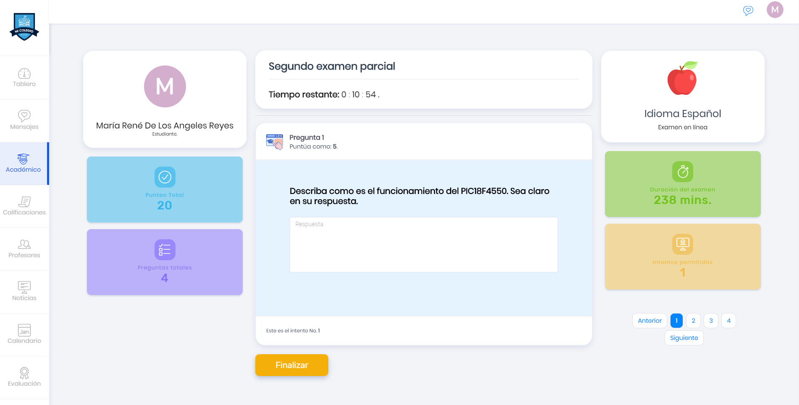Click the Anterior pagination button
Viewport: 799px width, 405px height.
(x=649, y=321)
